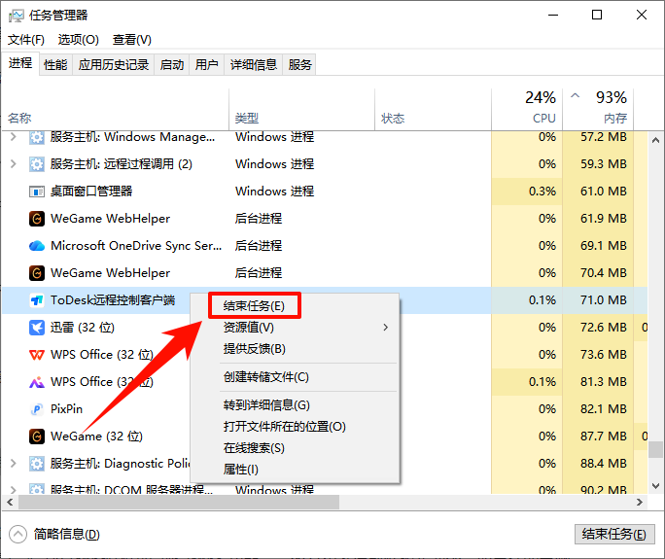The height and width of the screenshot is (559, 665).
Task: Expand 服务主机: Diagnostic Poli process group
Action: (14, 464)
